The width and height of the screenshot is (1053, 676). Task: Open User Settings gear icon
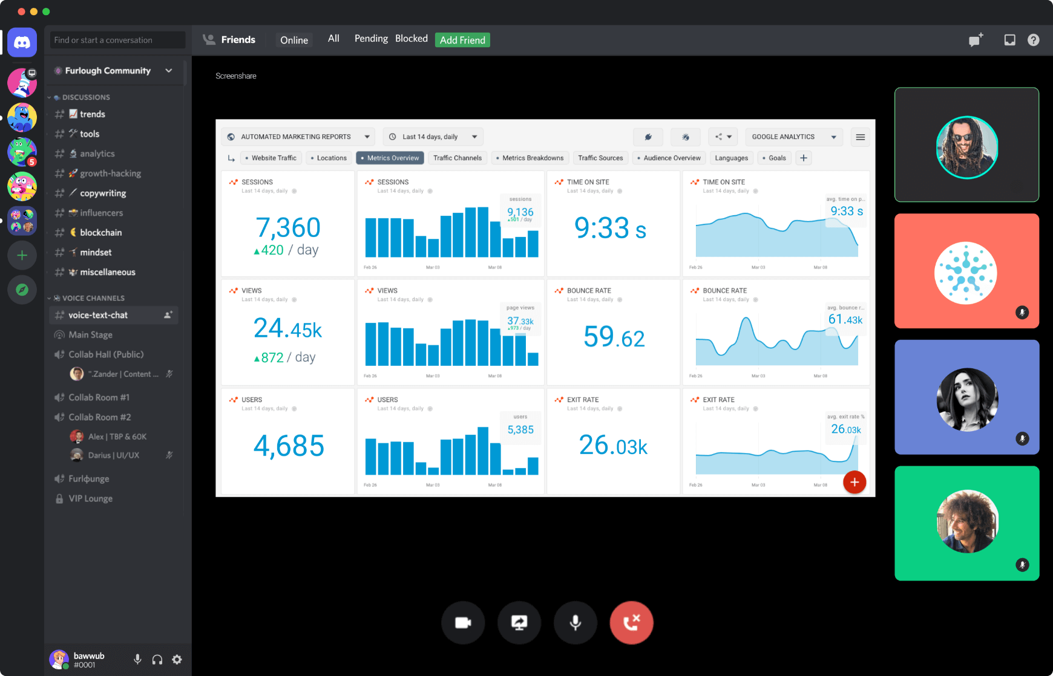(x=177, y=660)
